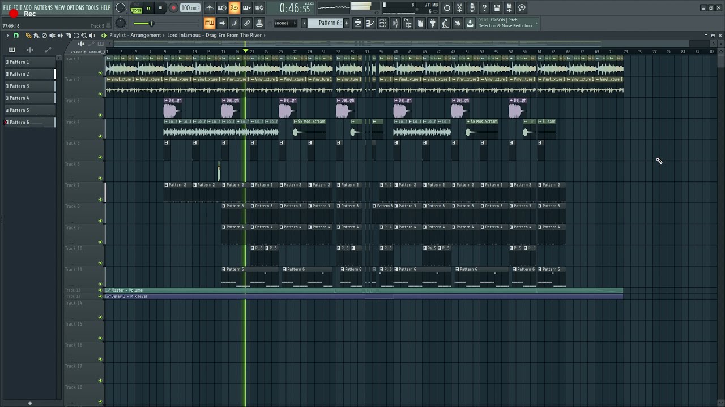Click the note/slide tool icon

pos(234,23)
